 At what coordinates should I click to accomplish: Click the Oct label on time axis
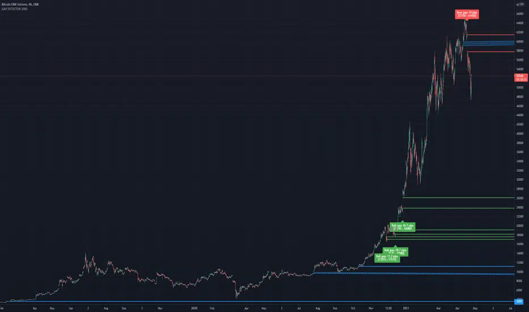[352, 308]
